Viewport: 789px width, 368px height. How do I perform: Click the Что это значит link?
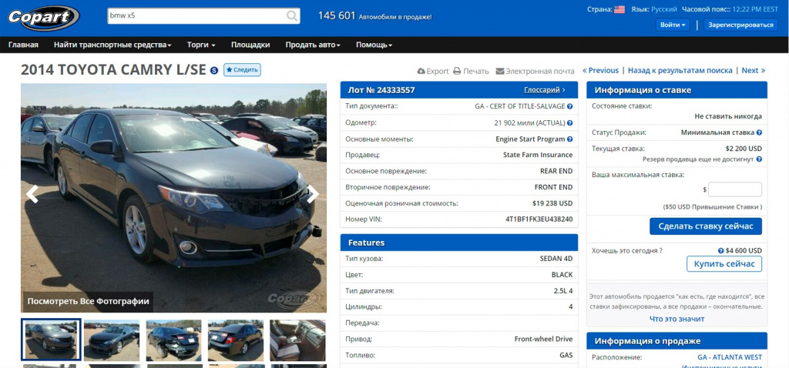pyautogui.click(x=677, y=319)
